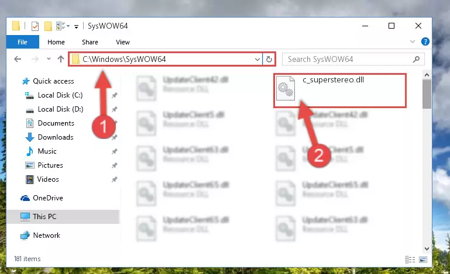
Task: Click the c_superstereo.dll gear file icon
Action: [x=285, y=88]
